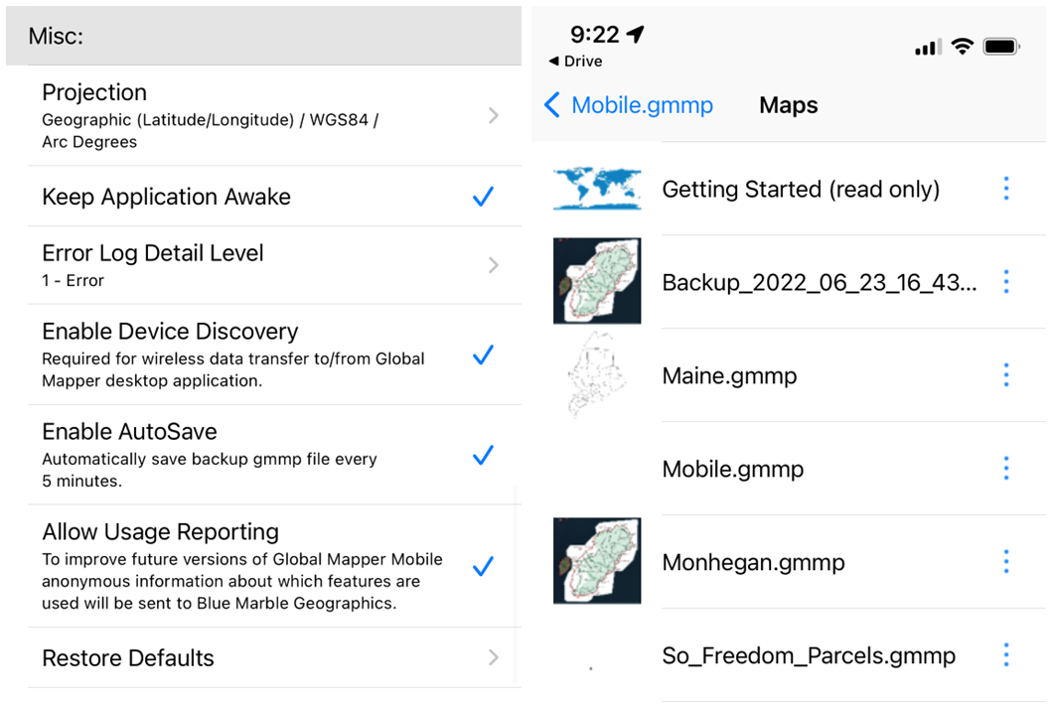The width and height of the screenshot is (1052, 709).
Task: Uncheck Allow Usage Reporting
Action: coord(483,567)
